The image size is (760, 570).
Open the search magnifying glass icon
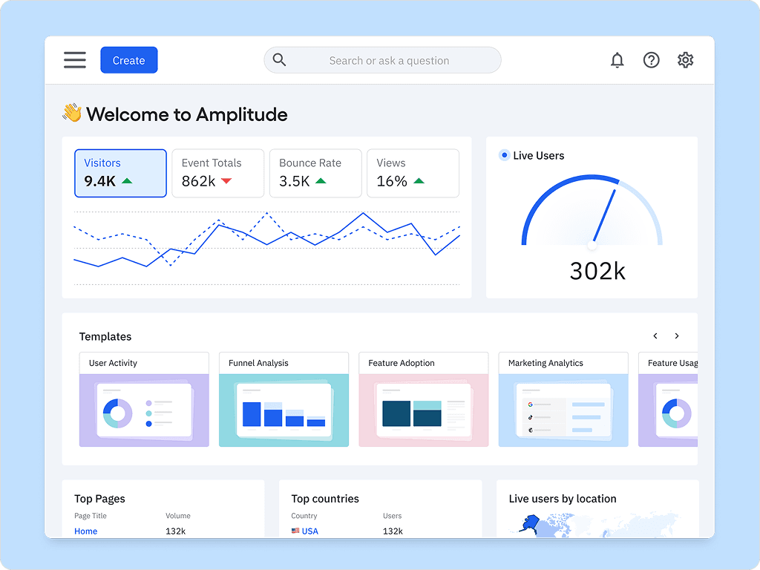tap(279, 60)
